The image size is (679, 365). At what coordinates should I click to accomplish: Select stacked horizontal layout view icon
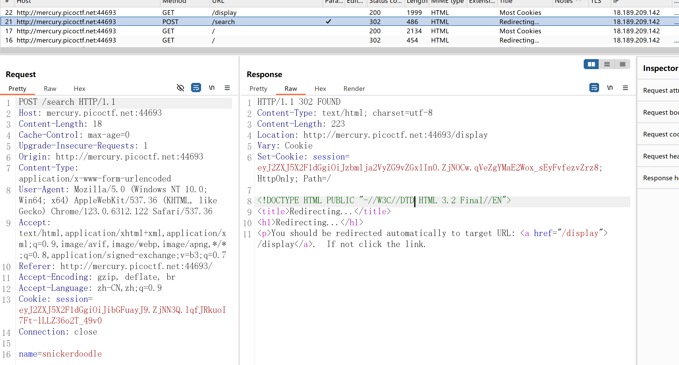pos(607,64)
